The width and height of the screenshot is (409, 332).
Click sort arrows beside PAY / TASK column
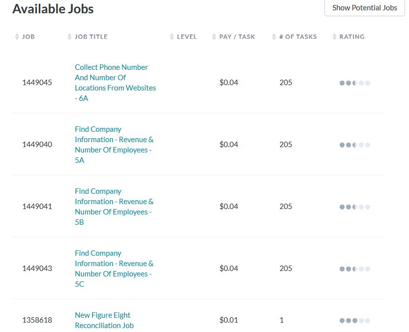pos(214,37)
